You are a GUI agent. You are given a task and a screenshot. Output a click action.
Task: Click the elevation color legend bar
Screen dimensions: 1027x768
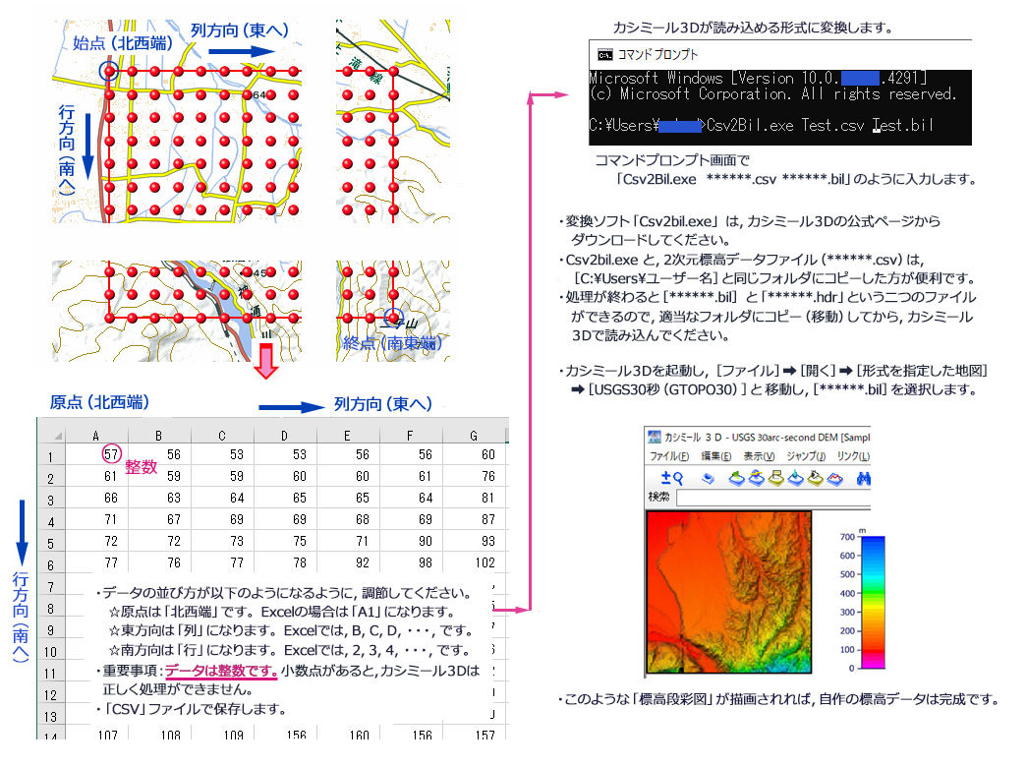coord(871,602)
